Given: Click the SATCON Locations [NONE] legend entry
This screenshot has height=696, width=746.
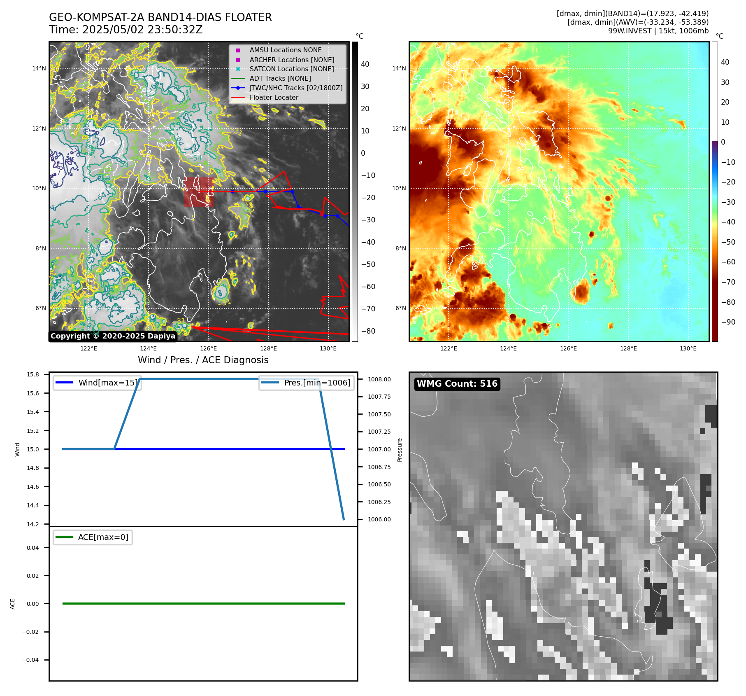Looking at the screenshot, I should point(292,69).
